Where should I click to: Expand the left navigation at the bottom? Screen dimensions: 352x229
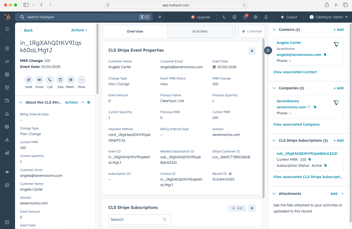7,222
